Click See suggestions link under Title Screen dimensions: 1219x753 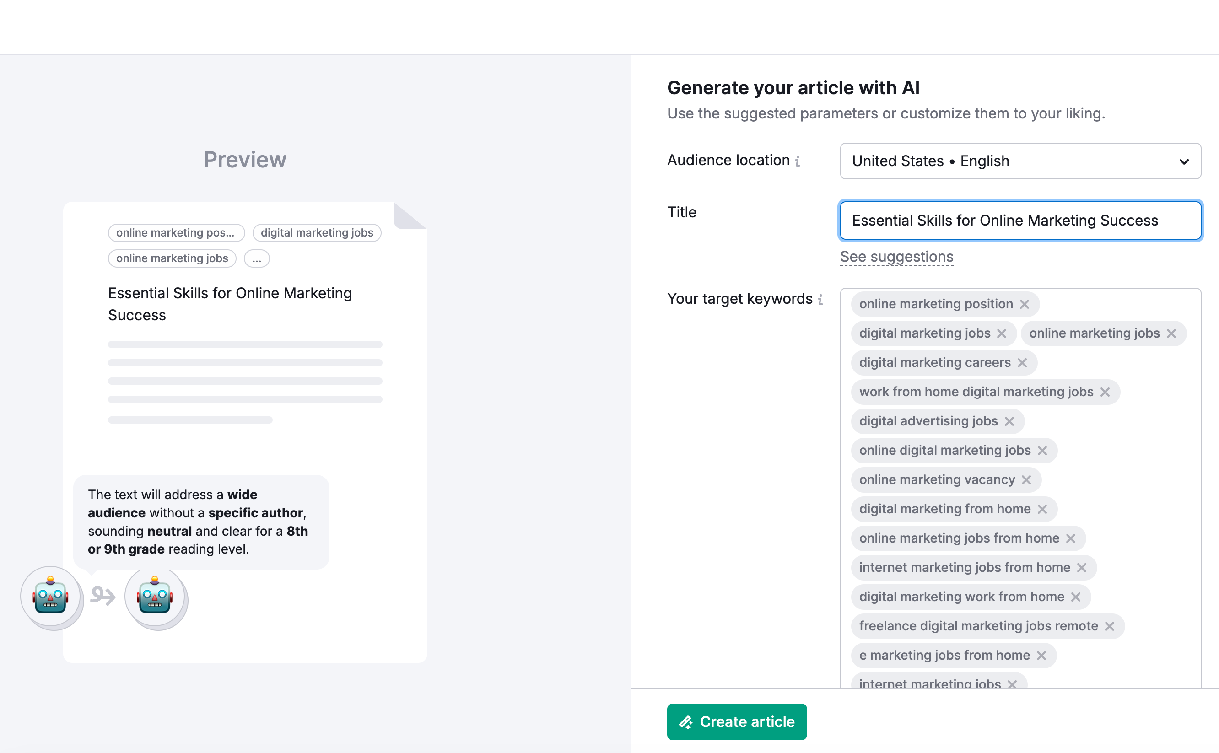(896, 257)
